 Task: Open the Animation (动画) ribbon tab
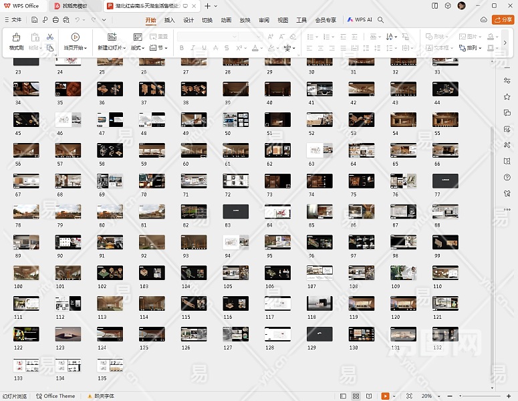tap(226, 20)
